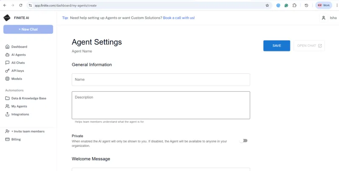Viewport: 339px width, 171px height.
Task: Click the Invite team members person-plus icon
Action: (x=7, y=131)
